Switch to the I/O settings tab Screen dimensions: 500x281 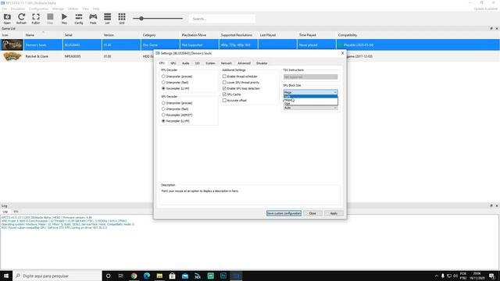pos(198,63)
